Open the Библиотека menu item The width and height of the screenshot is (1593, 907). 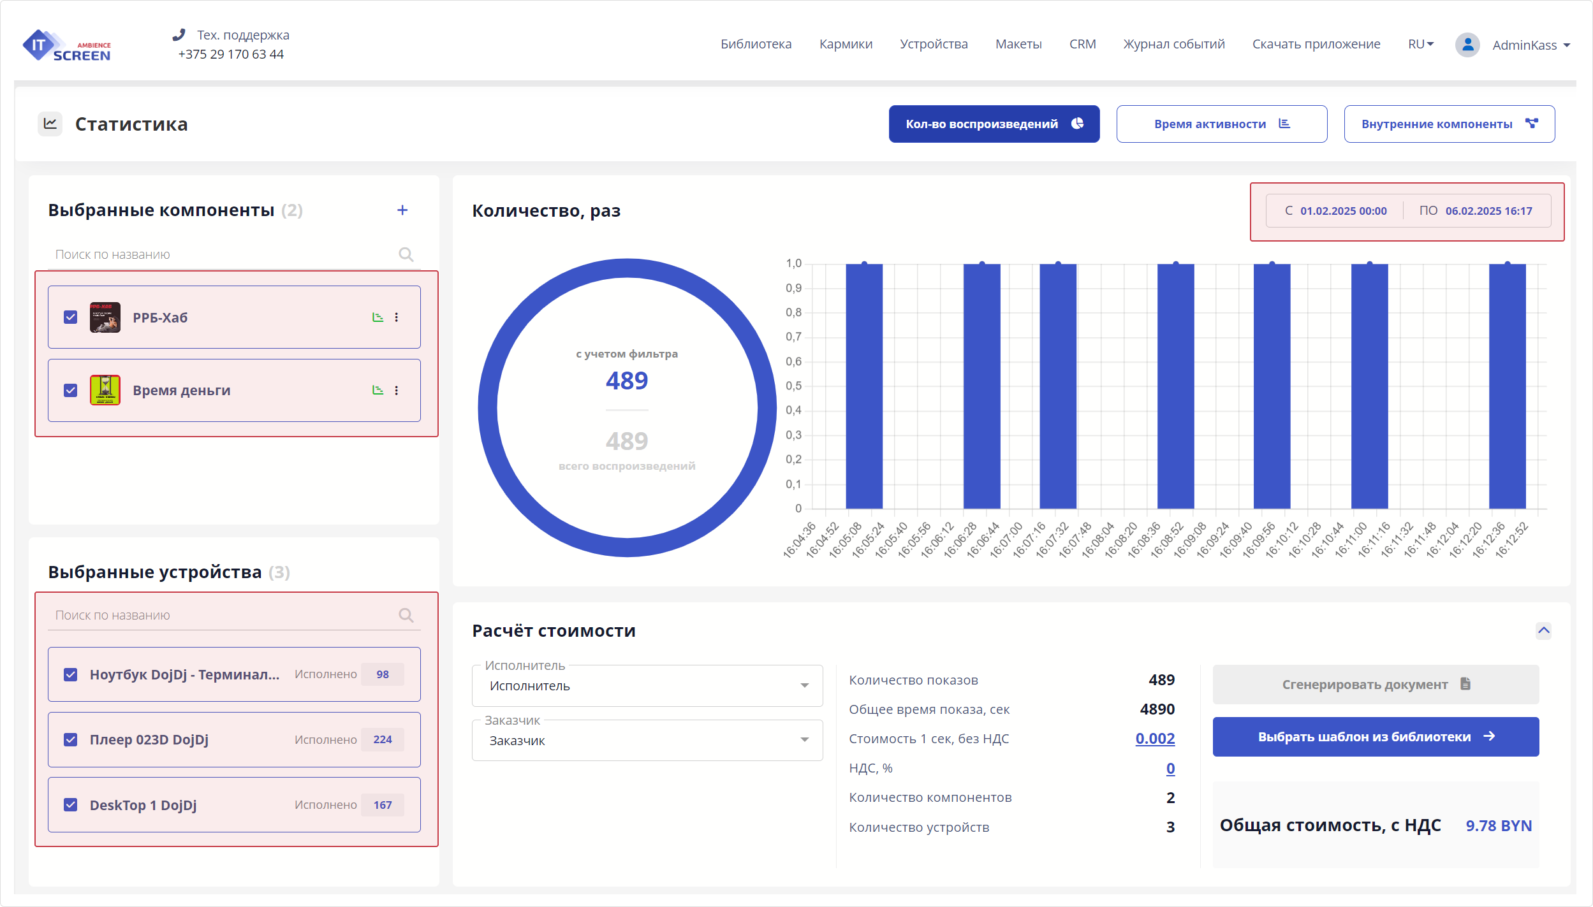756,44
